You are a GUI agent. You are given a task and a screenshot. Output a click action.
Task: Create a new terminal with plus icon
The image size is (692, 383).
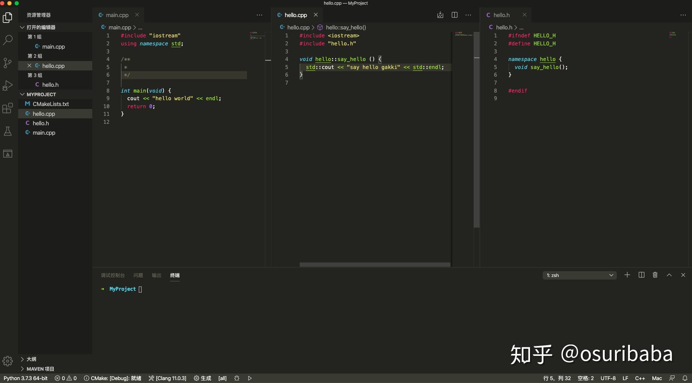pos(627,275)
